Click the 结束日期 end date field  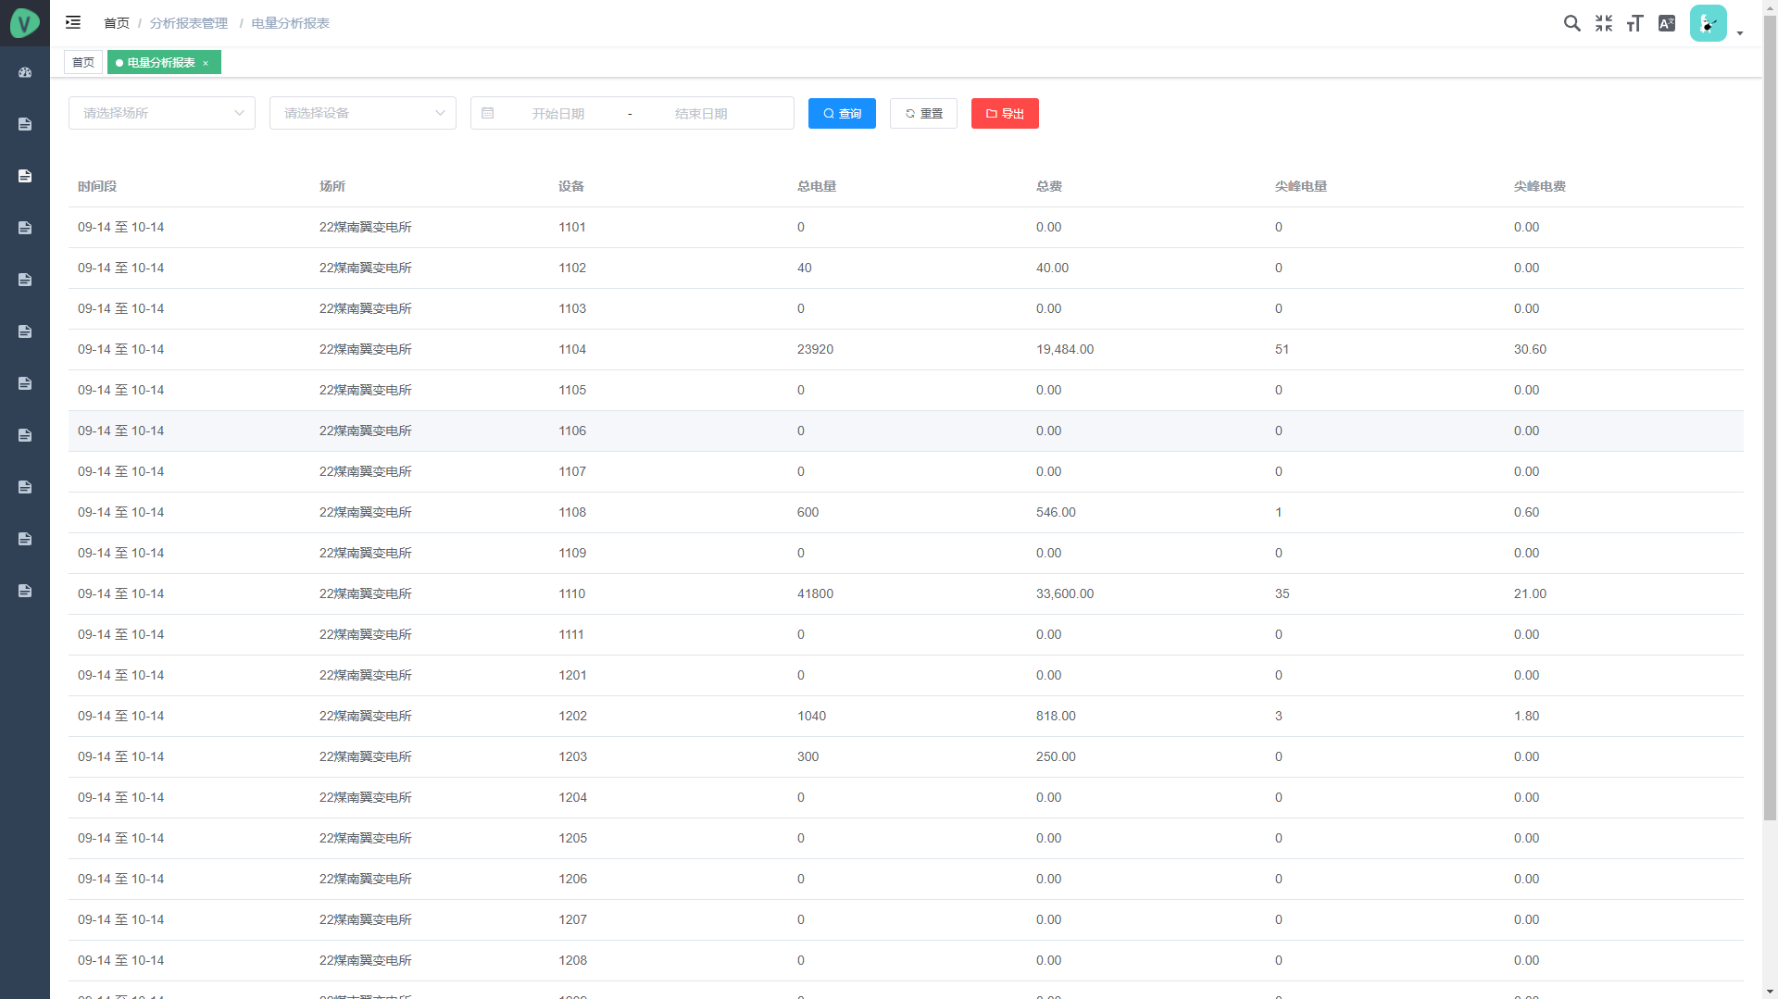pyautogui.click(x=701, y=113)
